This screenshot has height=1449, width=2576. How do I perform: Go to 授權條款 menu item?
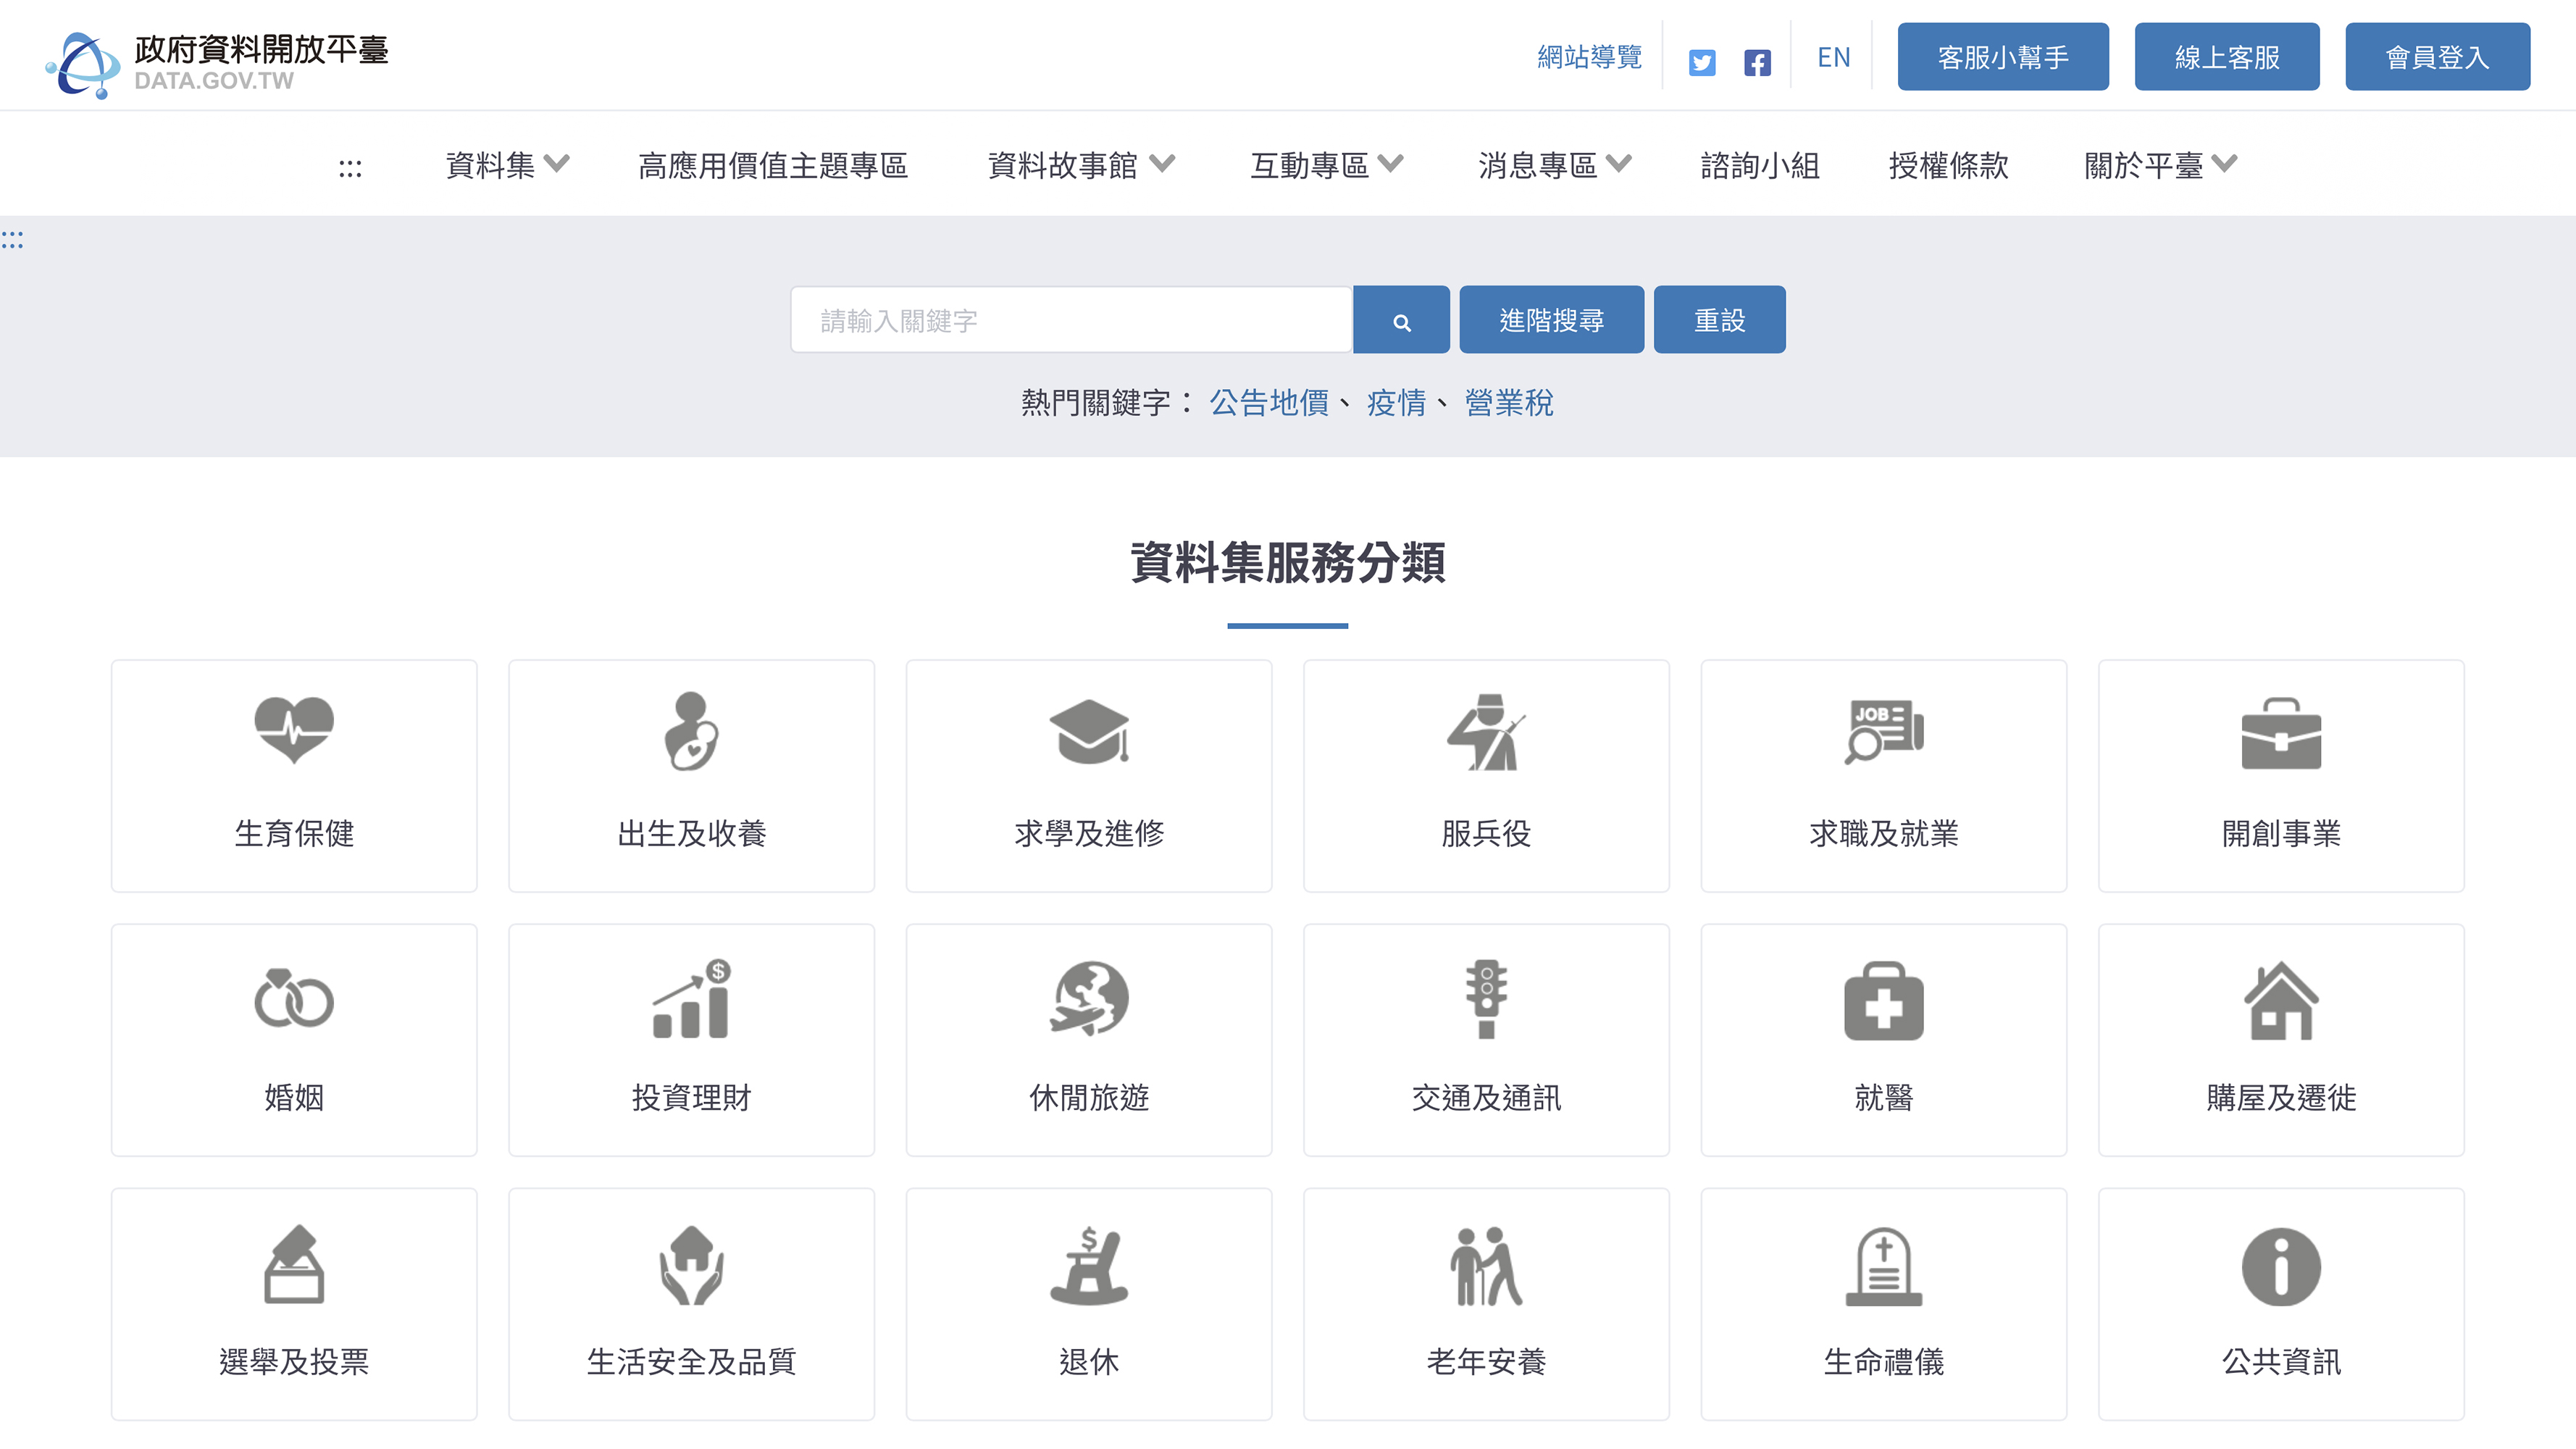(1948, 165)
